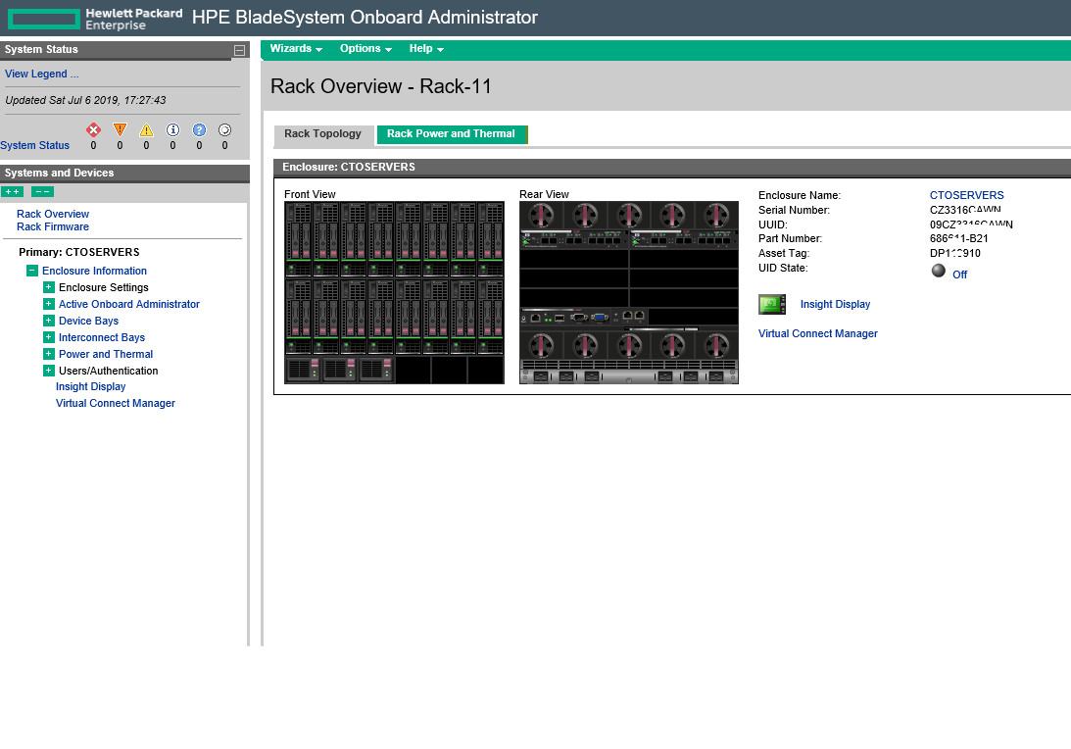This screenshot has width=1071, height=749.
Task: Open Virtual Connect Manager link in details
Action: [817, 333]
